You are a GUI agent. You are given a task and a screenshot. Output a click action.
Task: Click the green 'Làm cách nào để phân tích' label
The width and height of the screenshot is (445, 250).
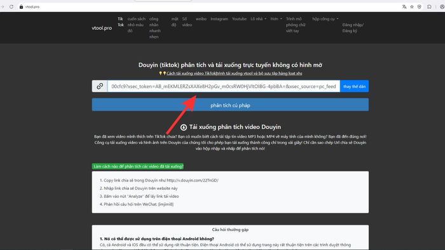[x=138, y=166]
